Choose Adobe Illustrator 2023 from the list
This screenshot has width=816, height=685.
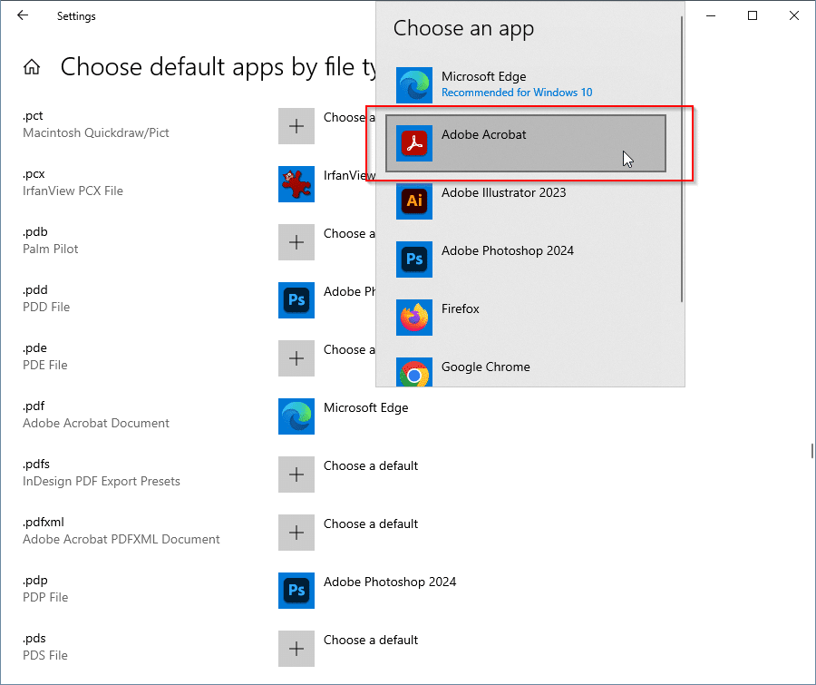click(x=526, y=201)
